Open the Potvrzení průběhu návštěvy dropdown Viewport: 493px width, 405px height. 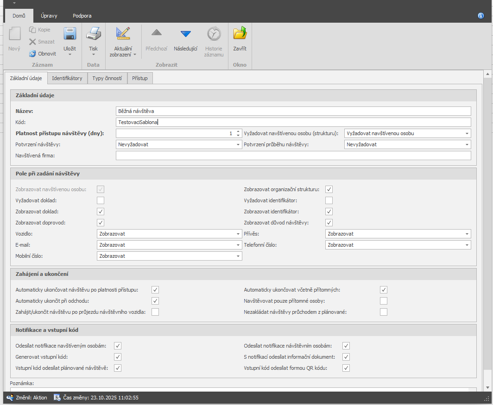tap(467, 144)
